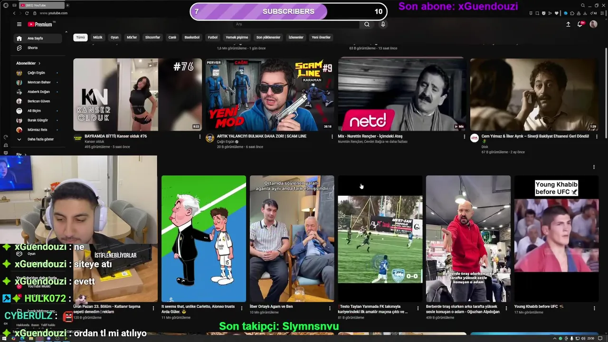Expand the Abonelikler section arrow

[x=39, y=63]
